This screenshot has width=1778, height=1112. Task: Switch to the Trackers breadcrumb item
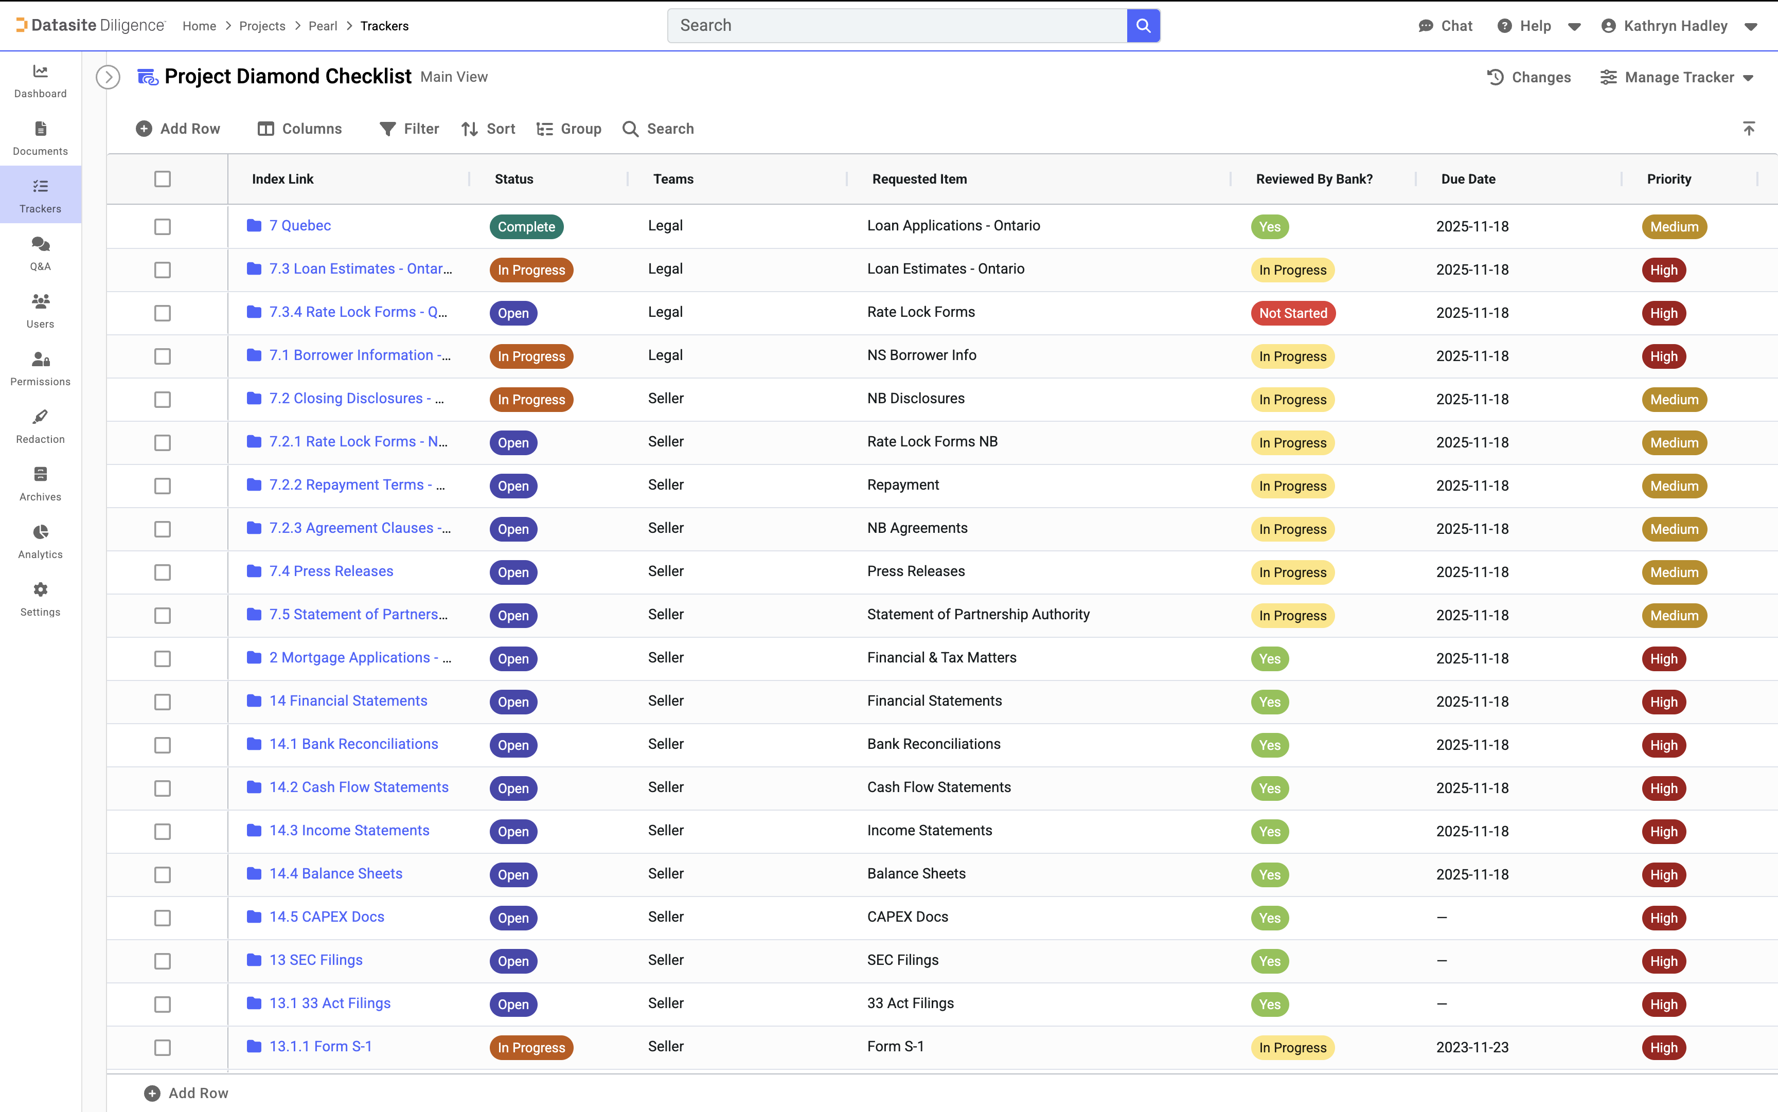coord(385,26)
